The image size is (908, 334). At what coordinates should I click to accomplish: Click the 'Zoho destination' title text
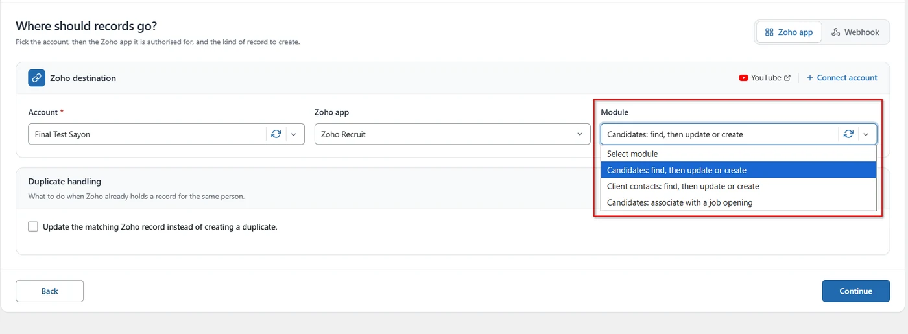[x=83, y=78]
